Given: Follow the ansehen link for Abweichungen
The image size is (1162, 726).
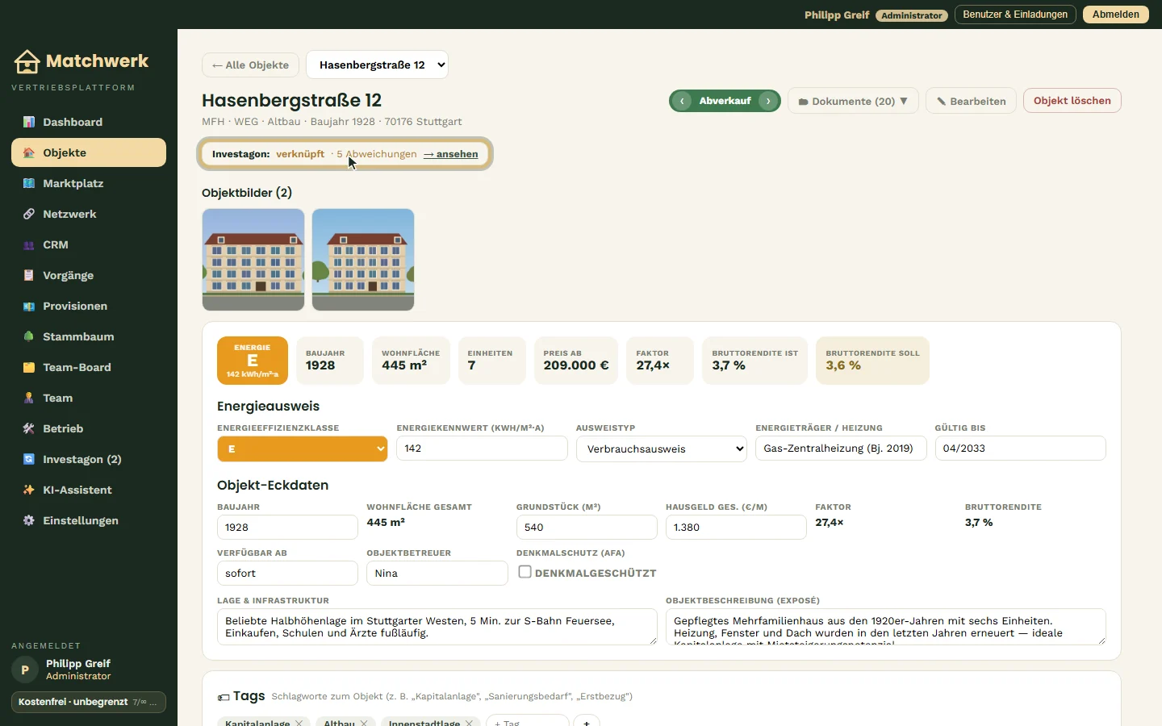Looking at the screenshot, I should tap(451, 154).
